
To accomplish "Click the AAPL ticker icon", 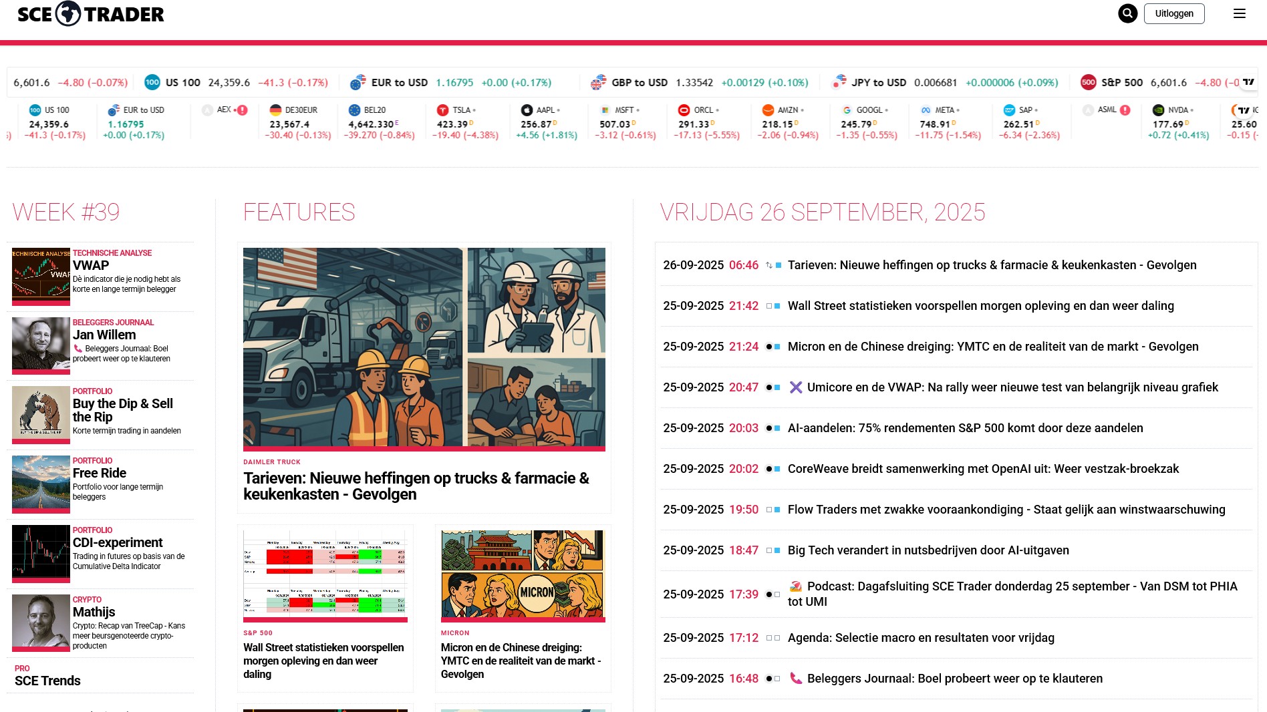I will click(527, 110).
